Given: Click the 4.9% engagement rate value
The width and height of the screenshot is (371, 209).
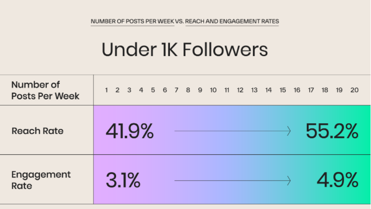Looking at the screenshot, I should pyautogui.click(x=338, y=180).
